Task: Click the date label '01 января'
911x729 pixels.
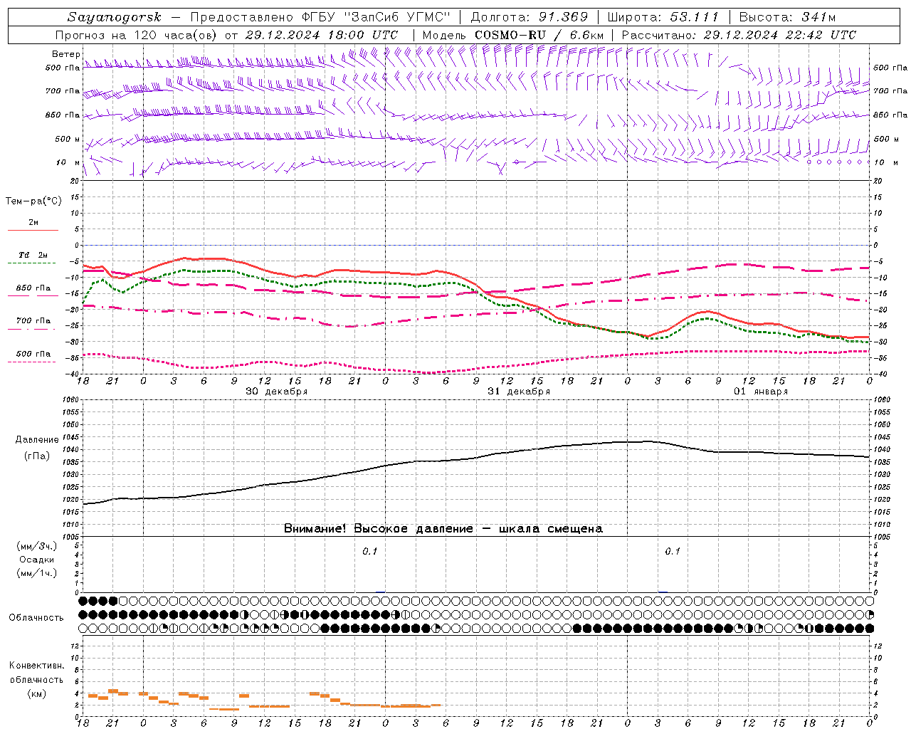Action: pos(761,392)
